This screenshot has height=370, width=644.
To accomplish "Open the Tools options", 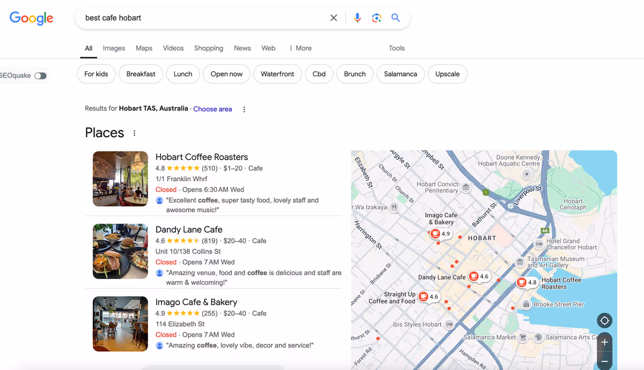I will (x=397, y=48).
